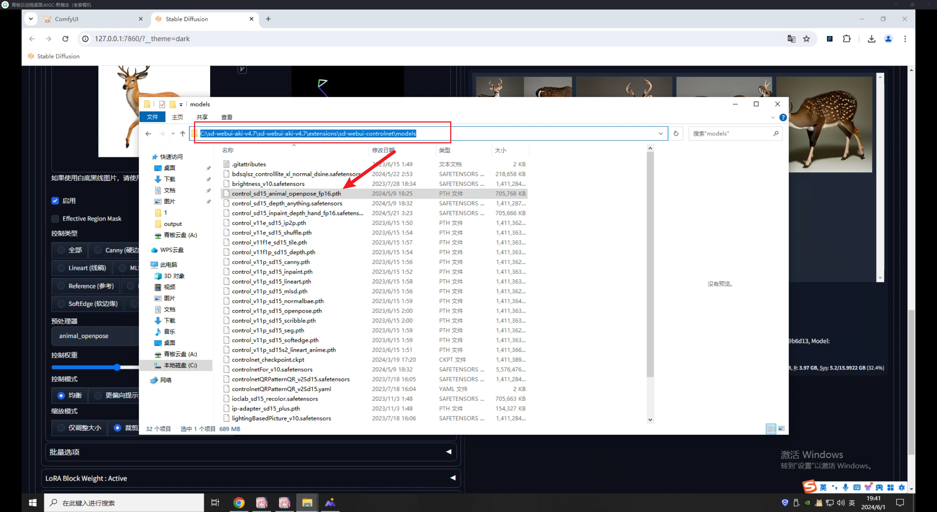
Task: Click the Windows taskbar search box
Action: coord(124,503)
